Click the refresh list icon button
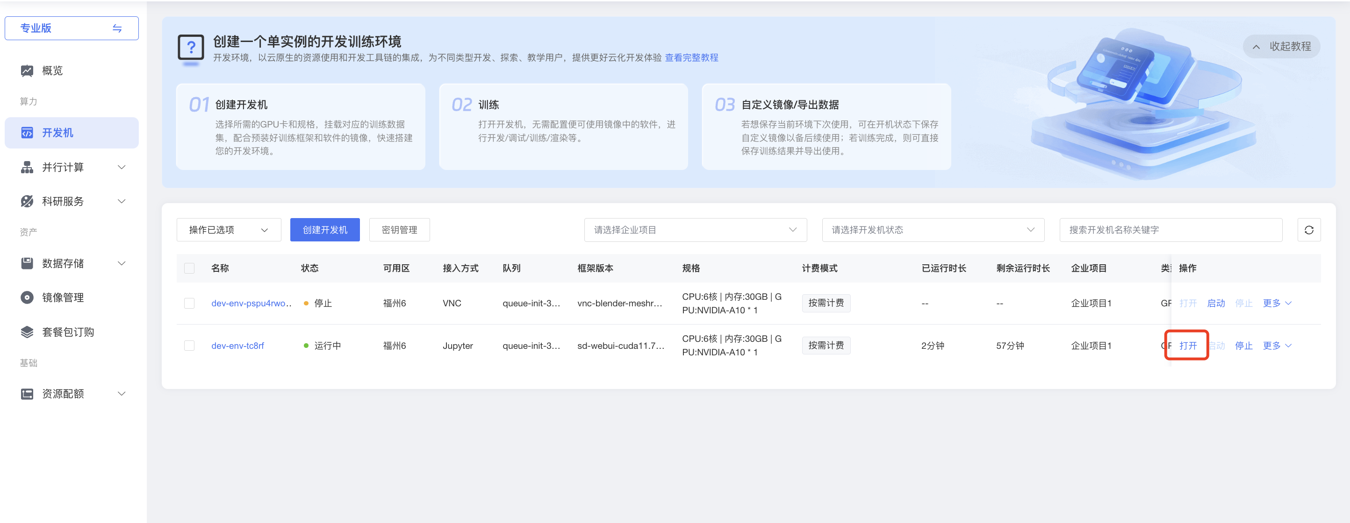 (x=1308, y=230)
